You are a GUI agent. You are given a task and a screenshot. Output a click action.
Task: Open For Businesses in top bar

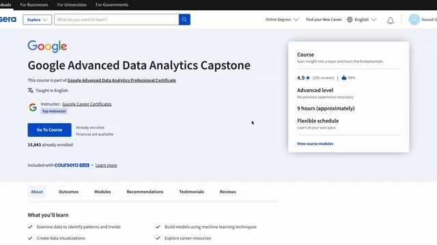(x=34, y=5)
